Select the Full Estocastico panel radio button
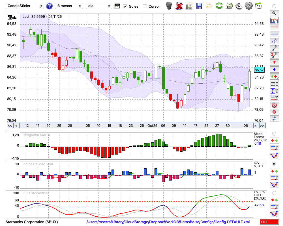This screenshot has height=226, width=283. pyautogui.click(x=274, y=193)
